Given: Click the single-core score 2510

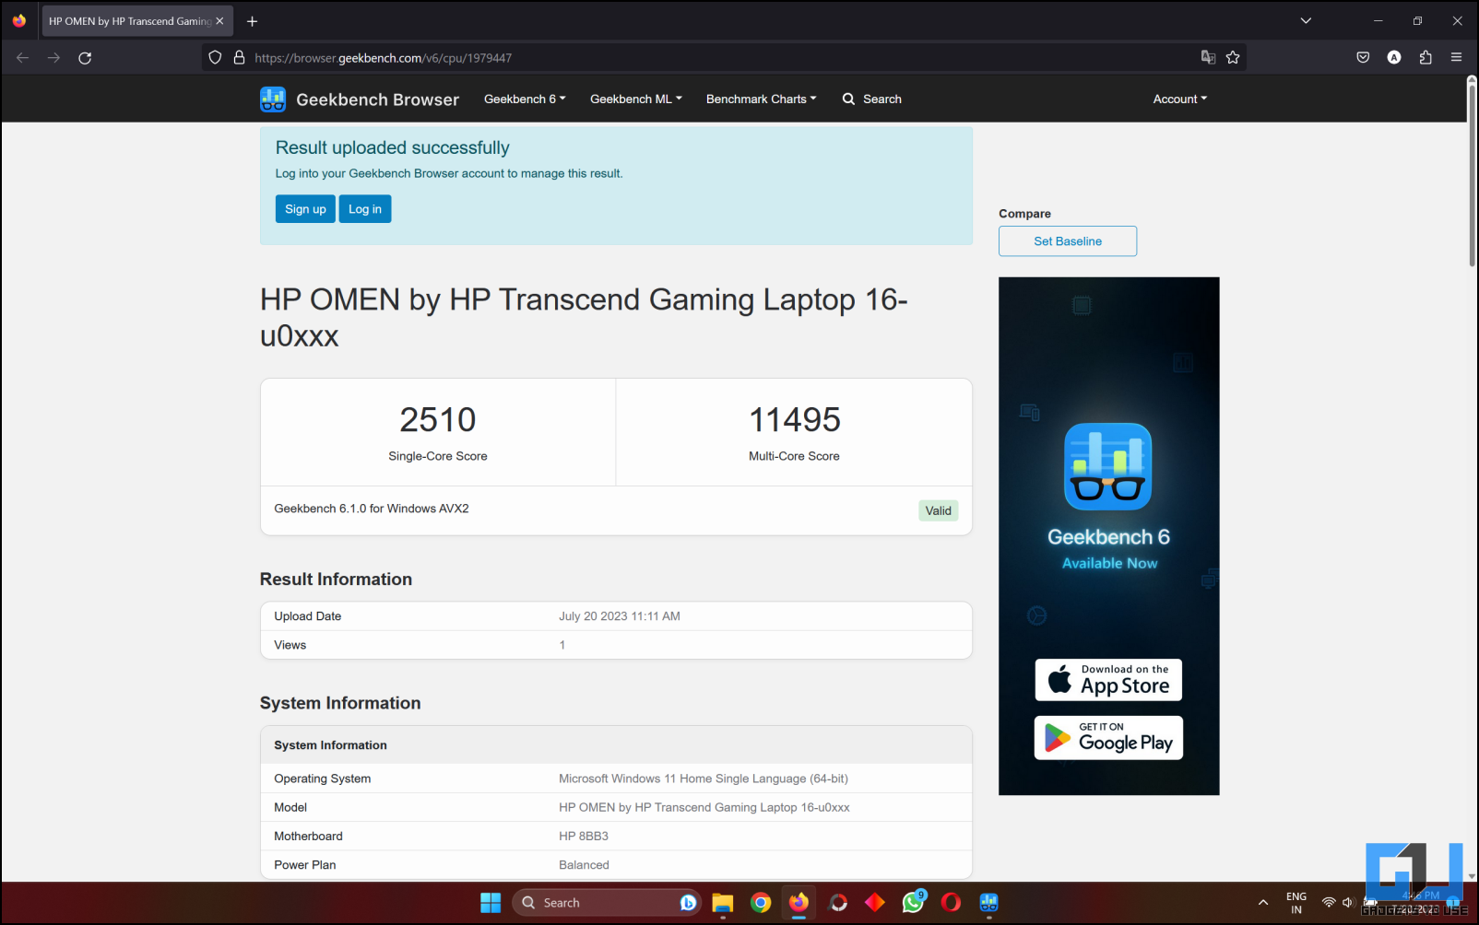Looking at the screenshot, I should pos(438,420).
